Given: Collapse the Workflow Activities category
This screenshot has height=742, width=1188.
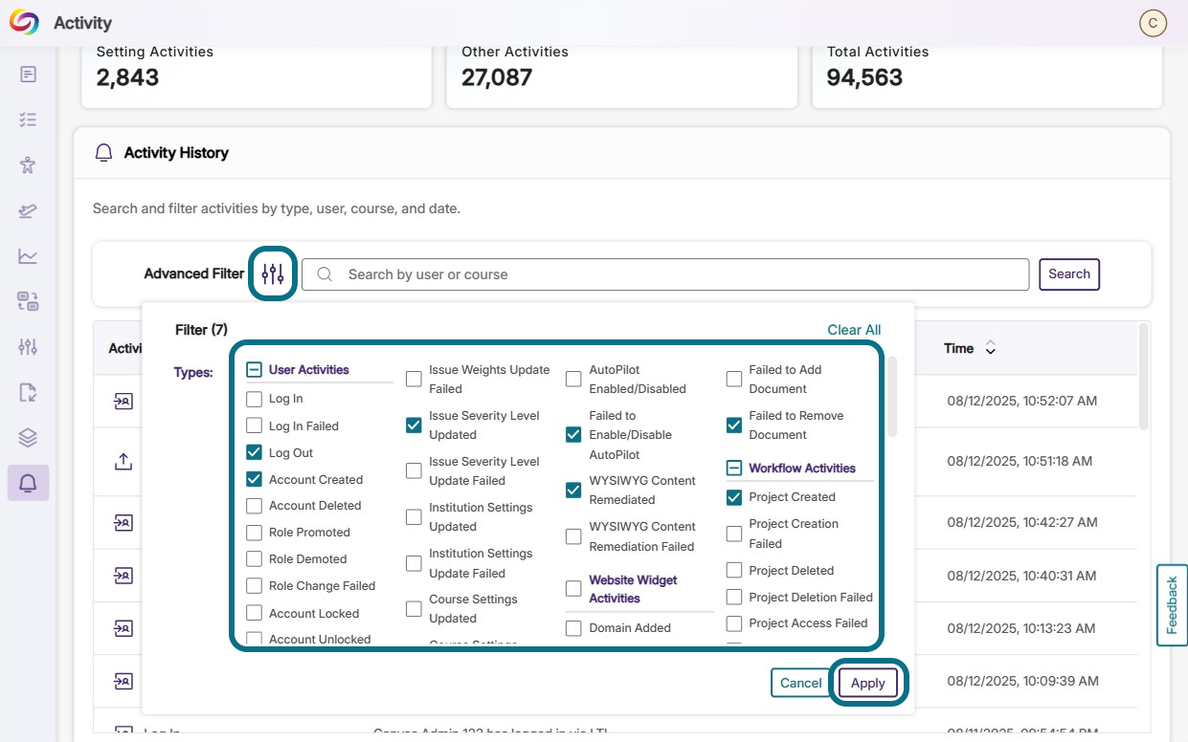Looking at the screenshot, I should pyautogui.click(x=732, y=469).
